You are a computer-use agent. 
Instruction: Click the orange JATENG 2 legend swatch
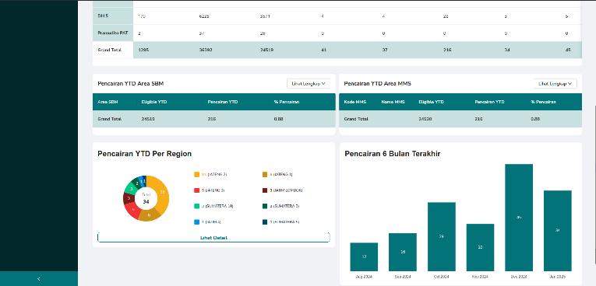(196, 175)
